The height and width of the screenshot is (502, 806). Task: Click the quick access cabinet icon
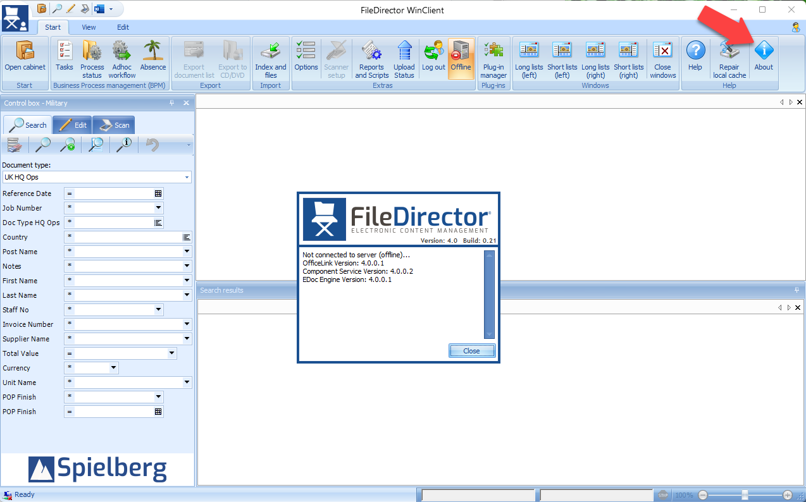(x=42, y=9)
